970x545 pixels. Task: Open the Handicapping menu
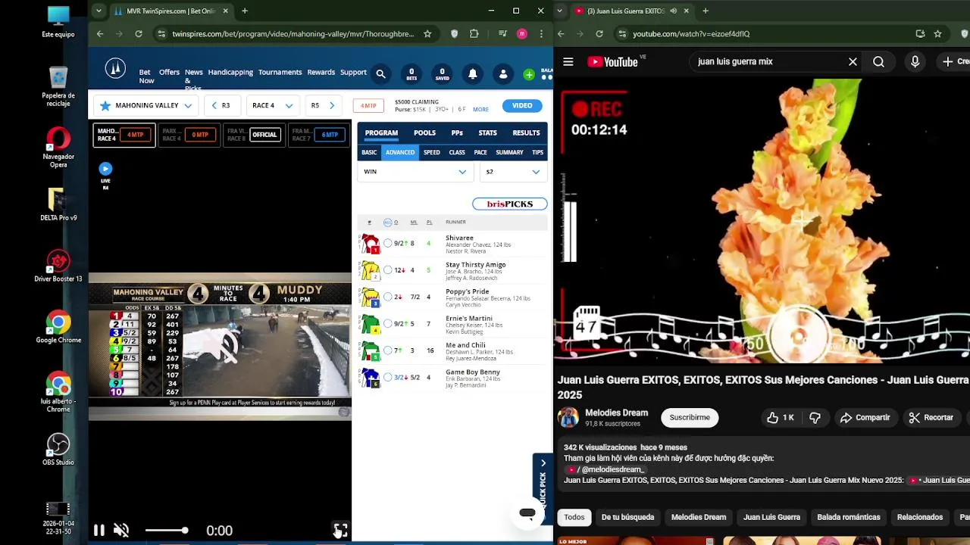pyautogui.click(x=230, y=73)
